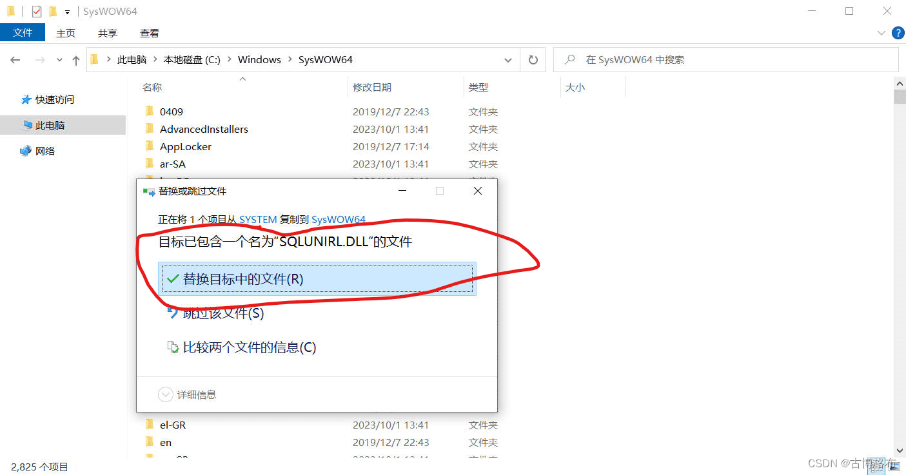Select the AppLocker folder icon
906x475 pixels.
[x=150, y=146]
